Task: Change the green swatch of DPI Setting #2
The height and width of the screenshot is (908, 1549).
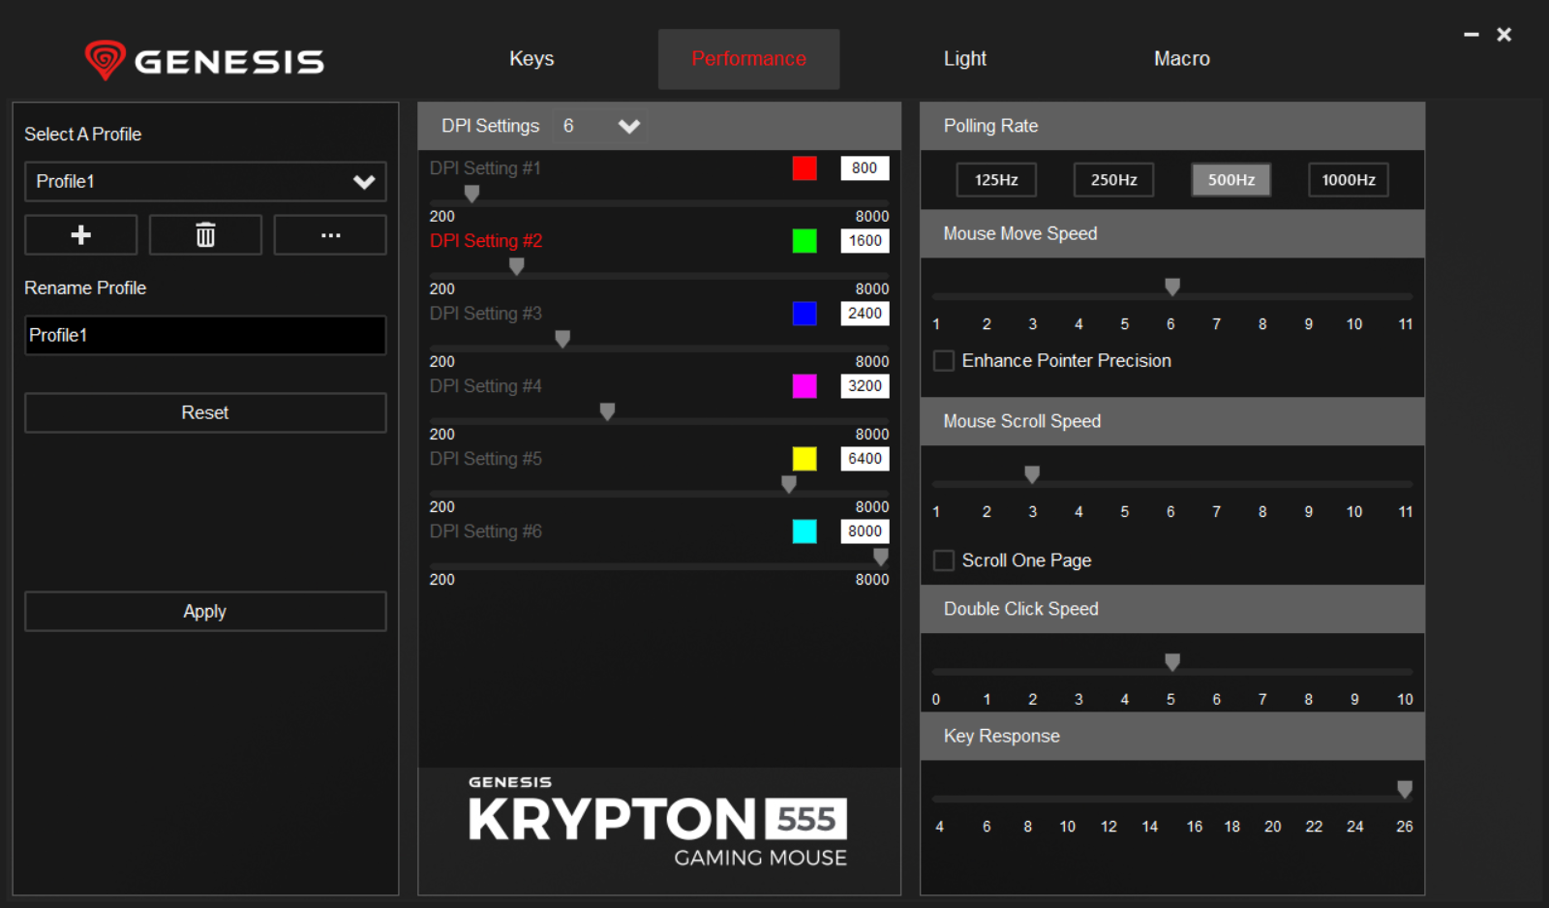Action: pyautogui.click(x=805, y=241)
